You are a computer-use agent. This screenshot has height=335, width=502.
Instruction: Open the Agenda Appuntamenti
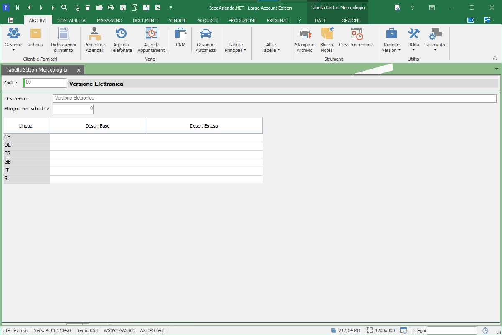152,40
